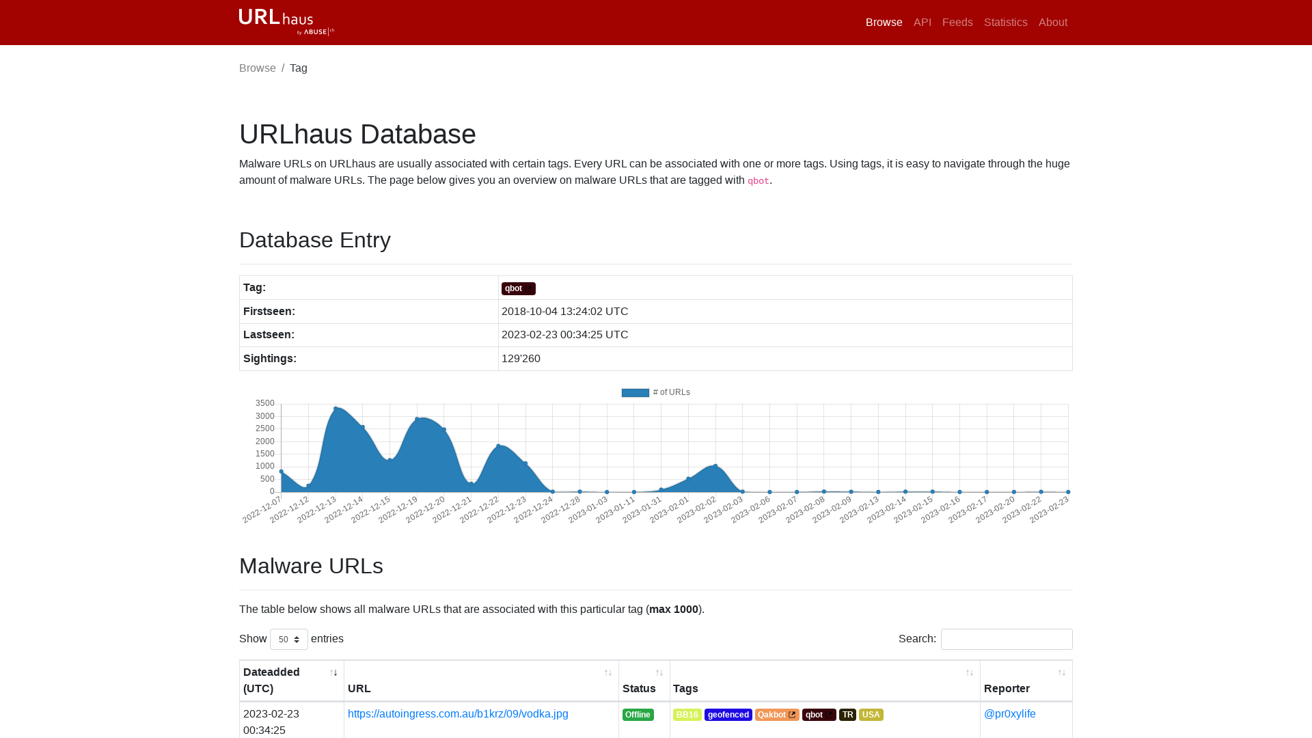1312x738 pixels.
Task: Click the Qakbot tag badge
Action: click(777, 715)
